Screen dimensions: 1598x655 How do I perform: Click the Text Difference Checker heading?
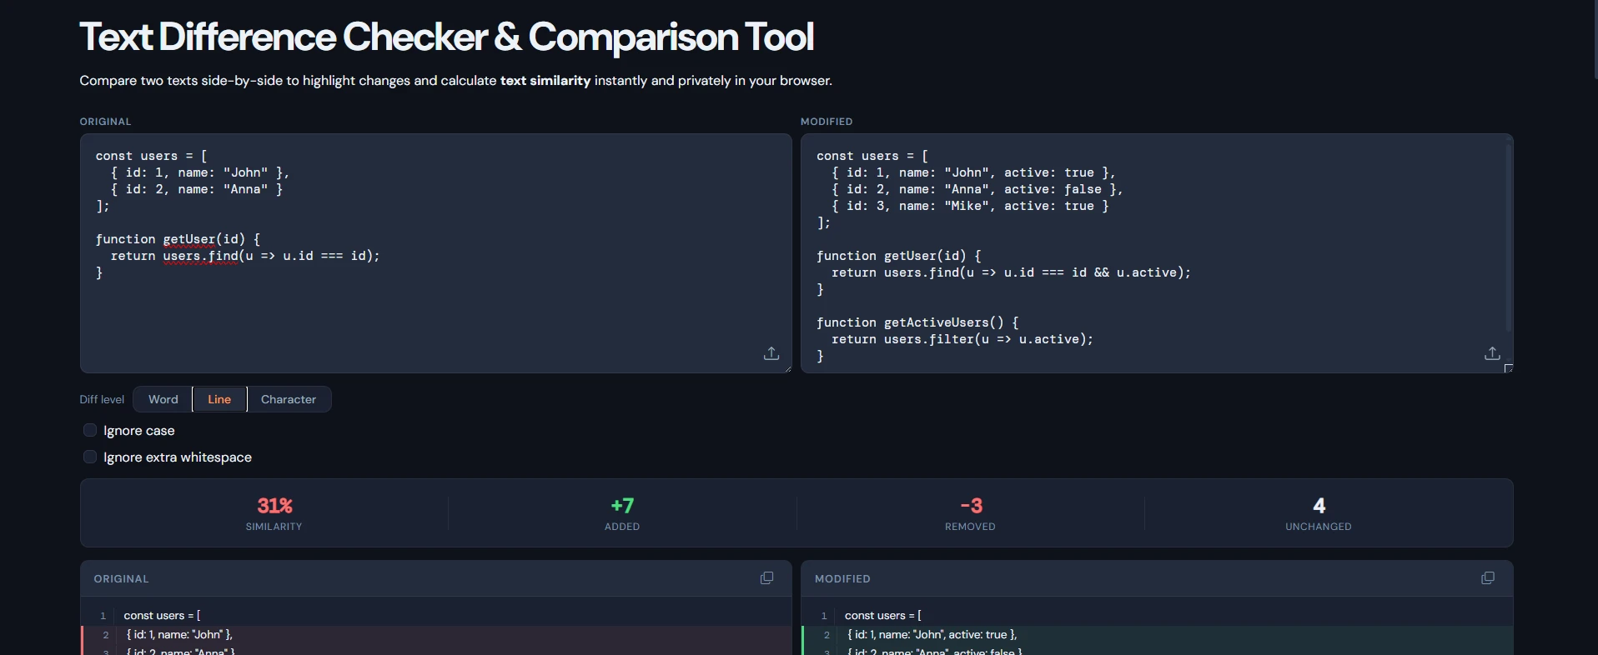pyautogui.click(x=446, y=37)
